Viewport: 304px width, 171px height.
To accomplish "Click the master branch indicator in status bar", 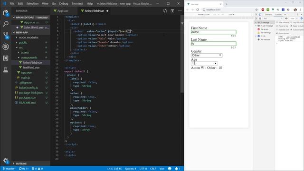I will [9, 169].
